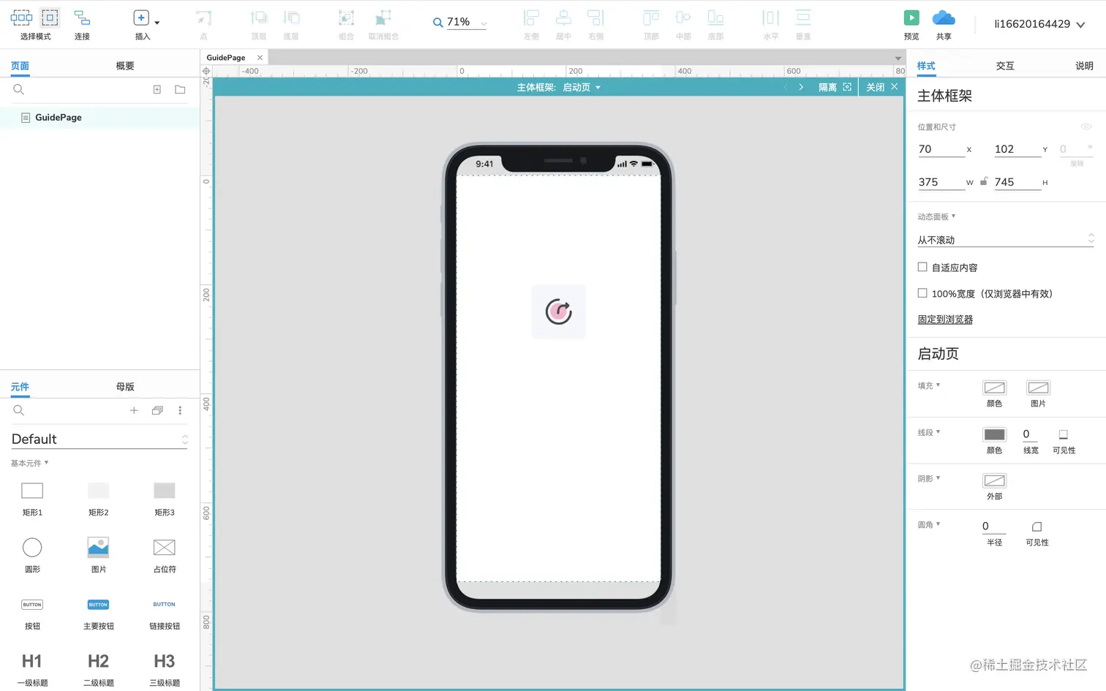The height and width of the screenshot is (691, 1106).
Task: Collapse the 基本元件 section
Action: coord(30,463)
